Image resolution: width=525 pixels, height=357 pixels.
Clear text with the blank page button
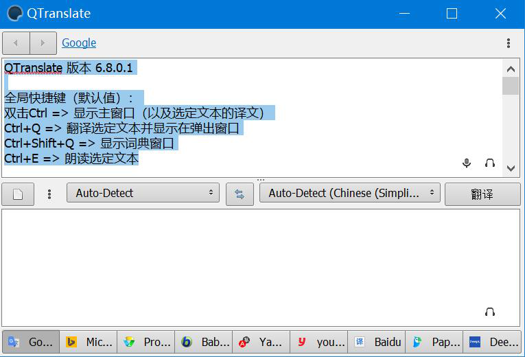click(x=18, y=194)
